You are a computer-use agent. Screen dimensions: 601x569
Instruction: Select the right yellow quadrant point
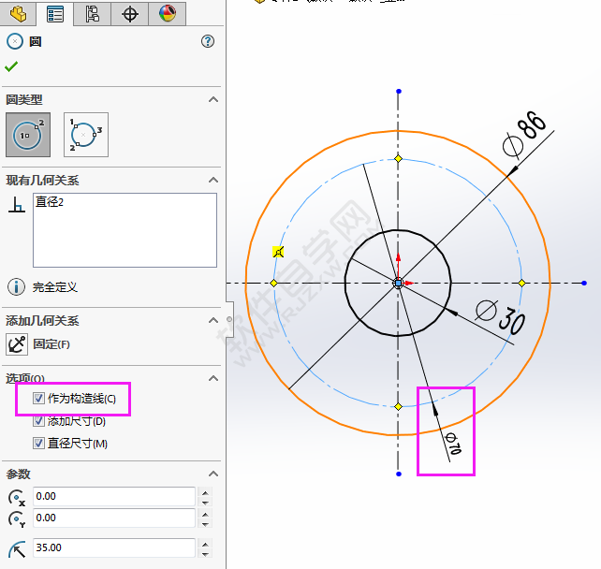pyautogui.click(x=522, y=284)
